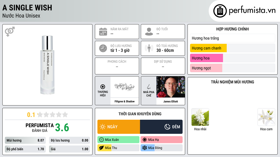The image size is (280, 157).
Task: Select the green Mùa Xuân season bar
Action: point(118,140)
